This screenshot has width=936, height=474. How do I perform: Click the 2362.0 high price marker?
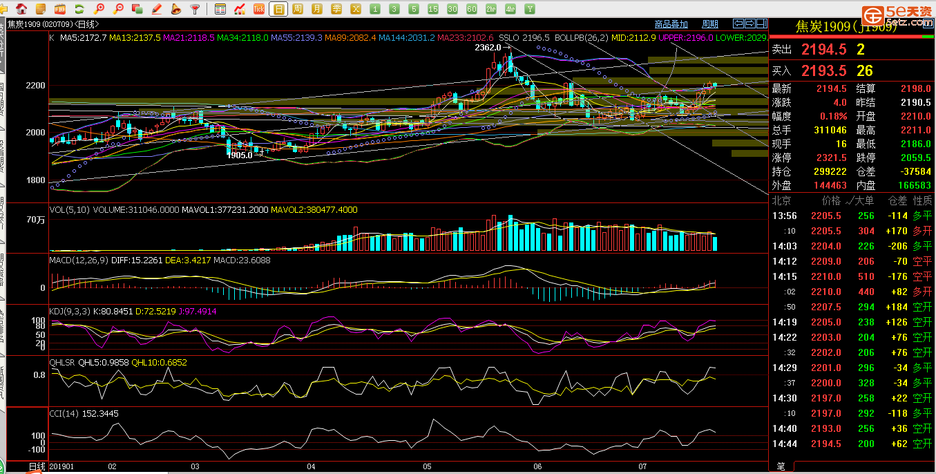point(488,48)
